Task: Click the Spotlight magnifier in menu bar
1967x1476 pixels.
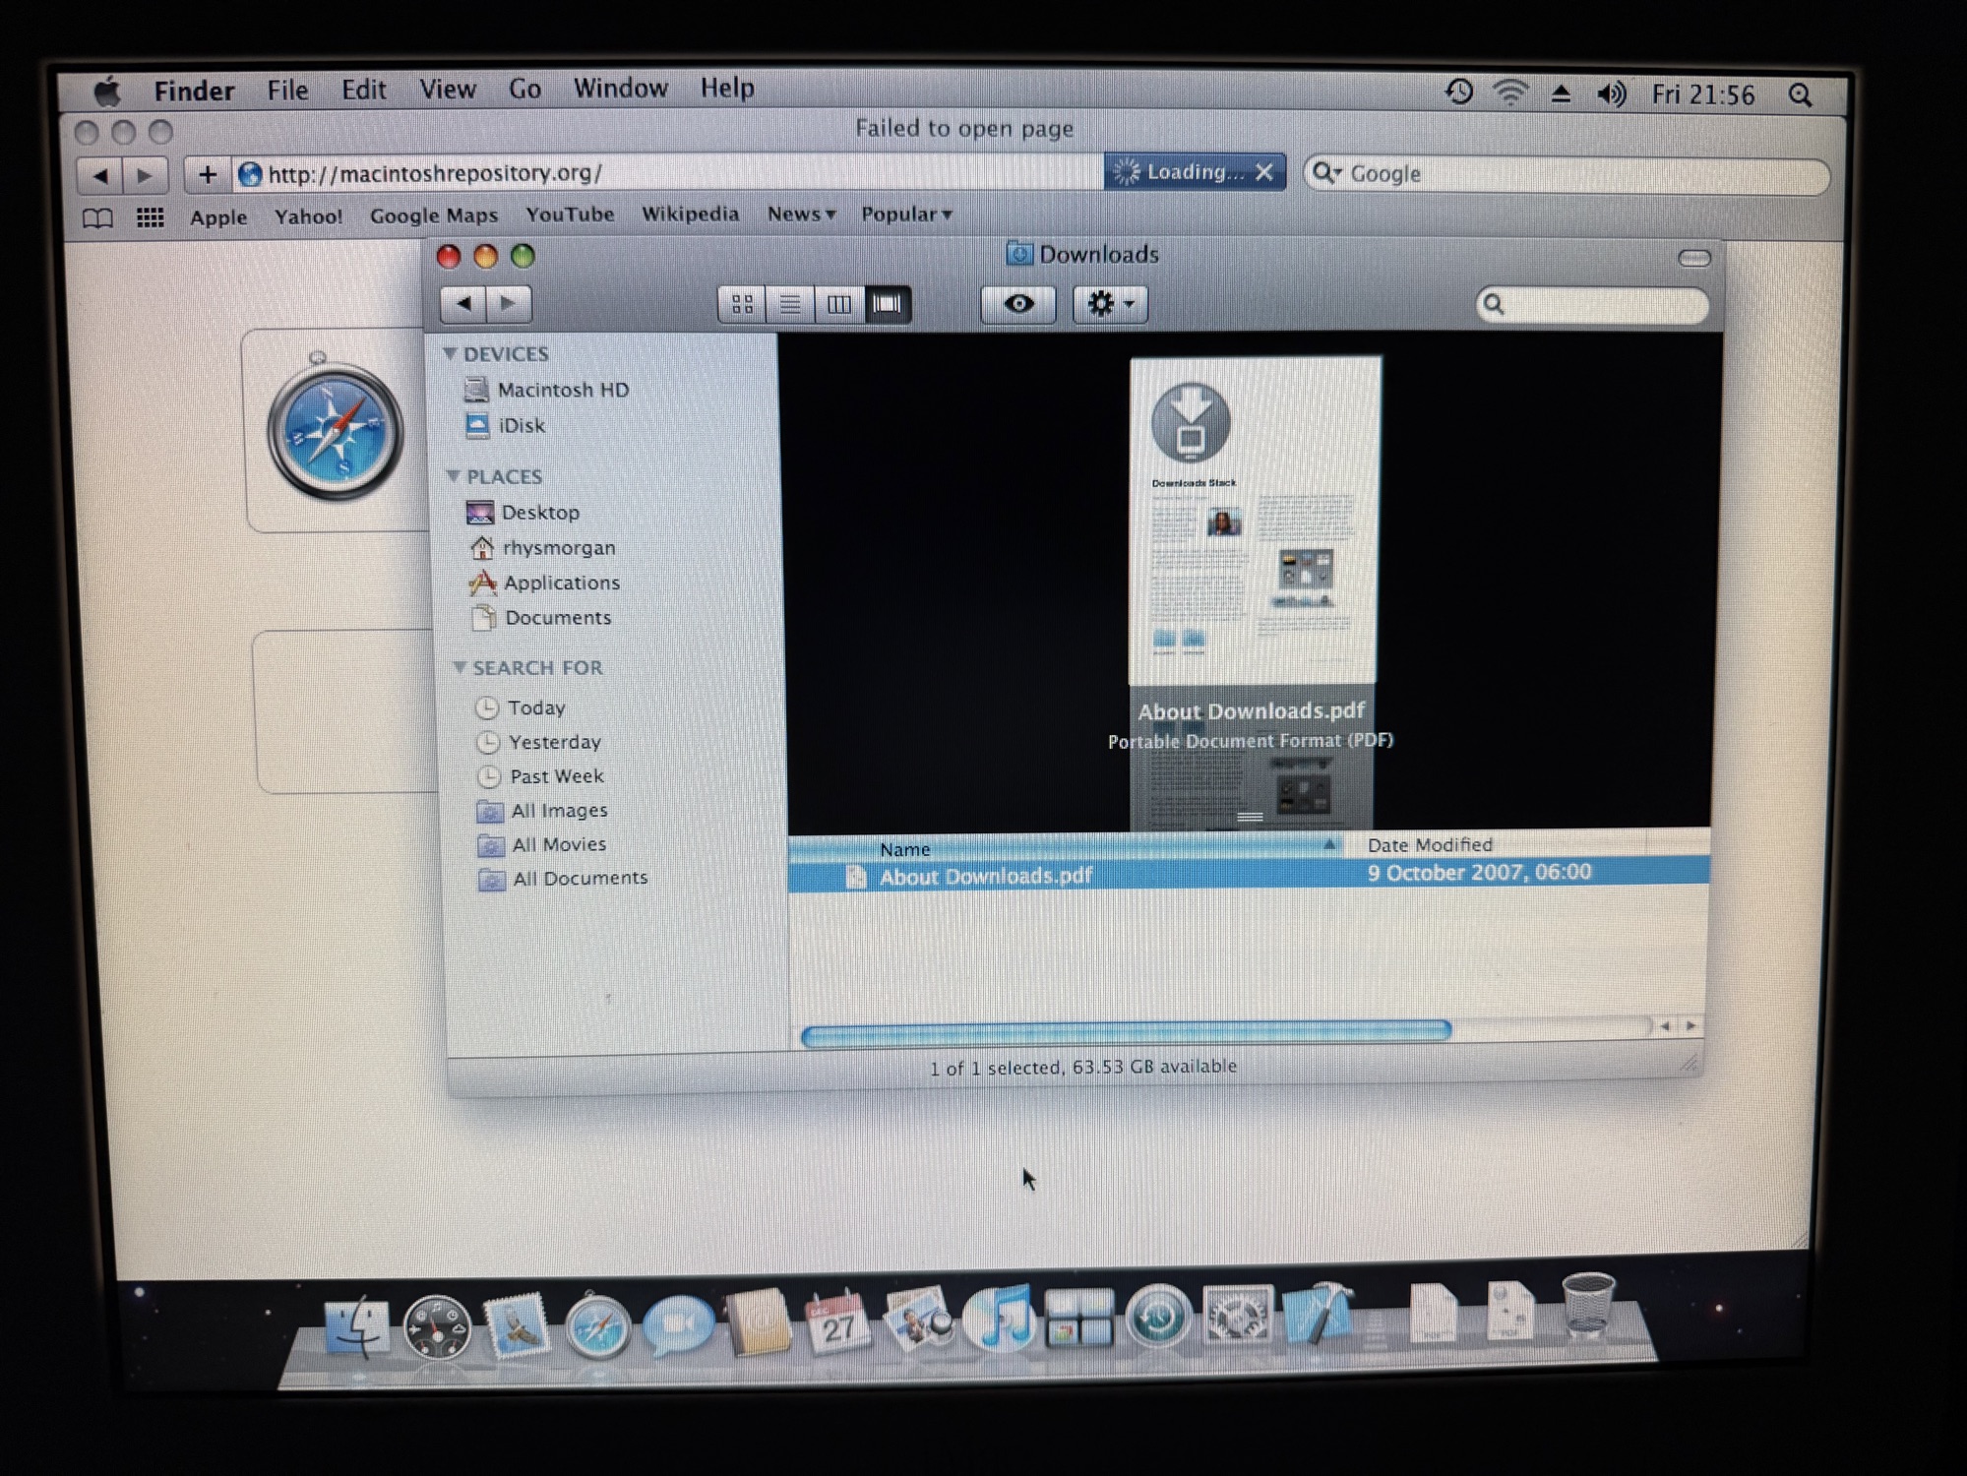Action: click(1800, 95)
